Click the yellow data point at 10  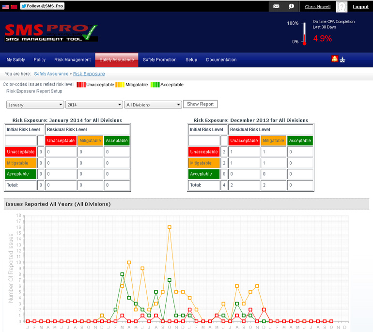click(129, 262)
